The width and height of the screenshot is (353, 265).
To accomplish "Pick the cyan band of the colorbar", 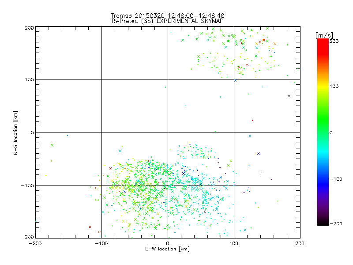I will (x=323, y=153).
